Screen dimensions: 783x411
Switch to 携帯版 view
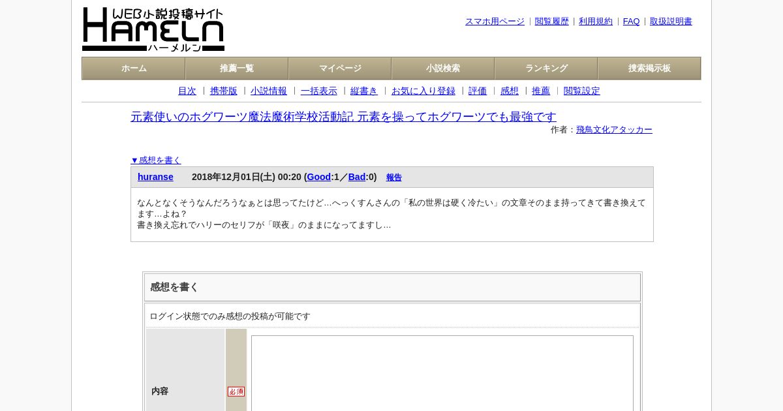point(224,91)
